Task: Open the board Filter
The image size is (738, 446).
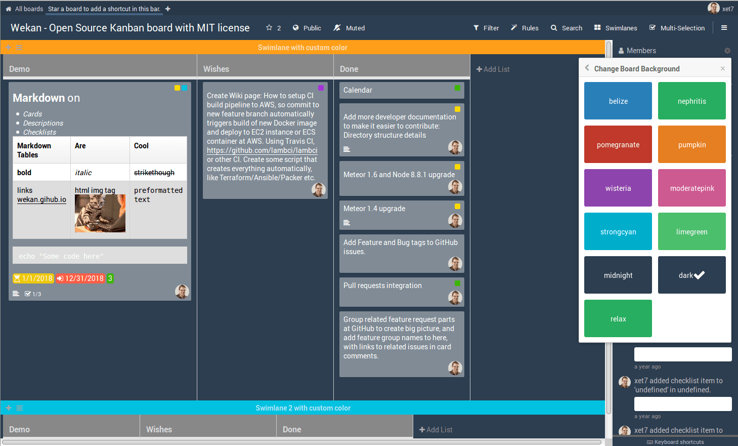Action: [x=486, y=28]
